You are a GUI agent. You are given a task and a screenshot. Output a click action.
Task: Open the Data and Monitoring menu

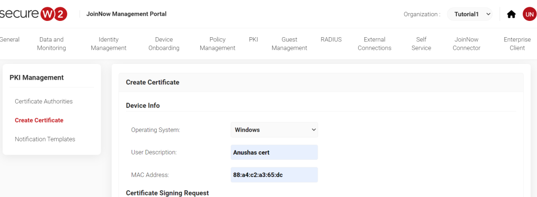[51, 44]
